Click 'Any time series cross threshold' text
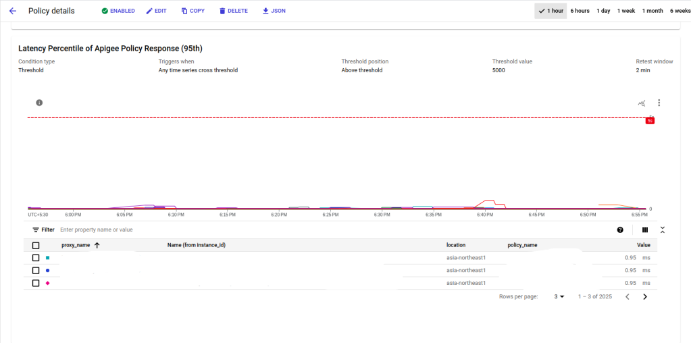 198,70
